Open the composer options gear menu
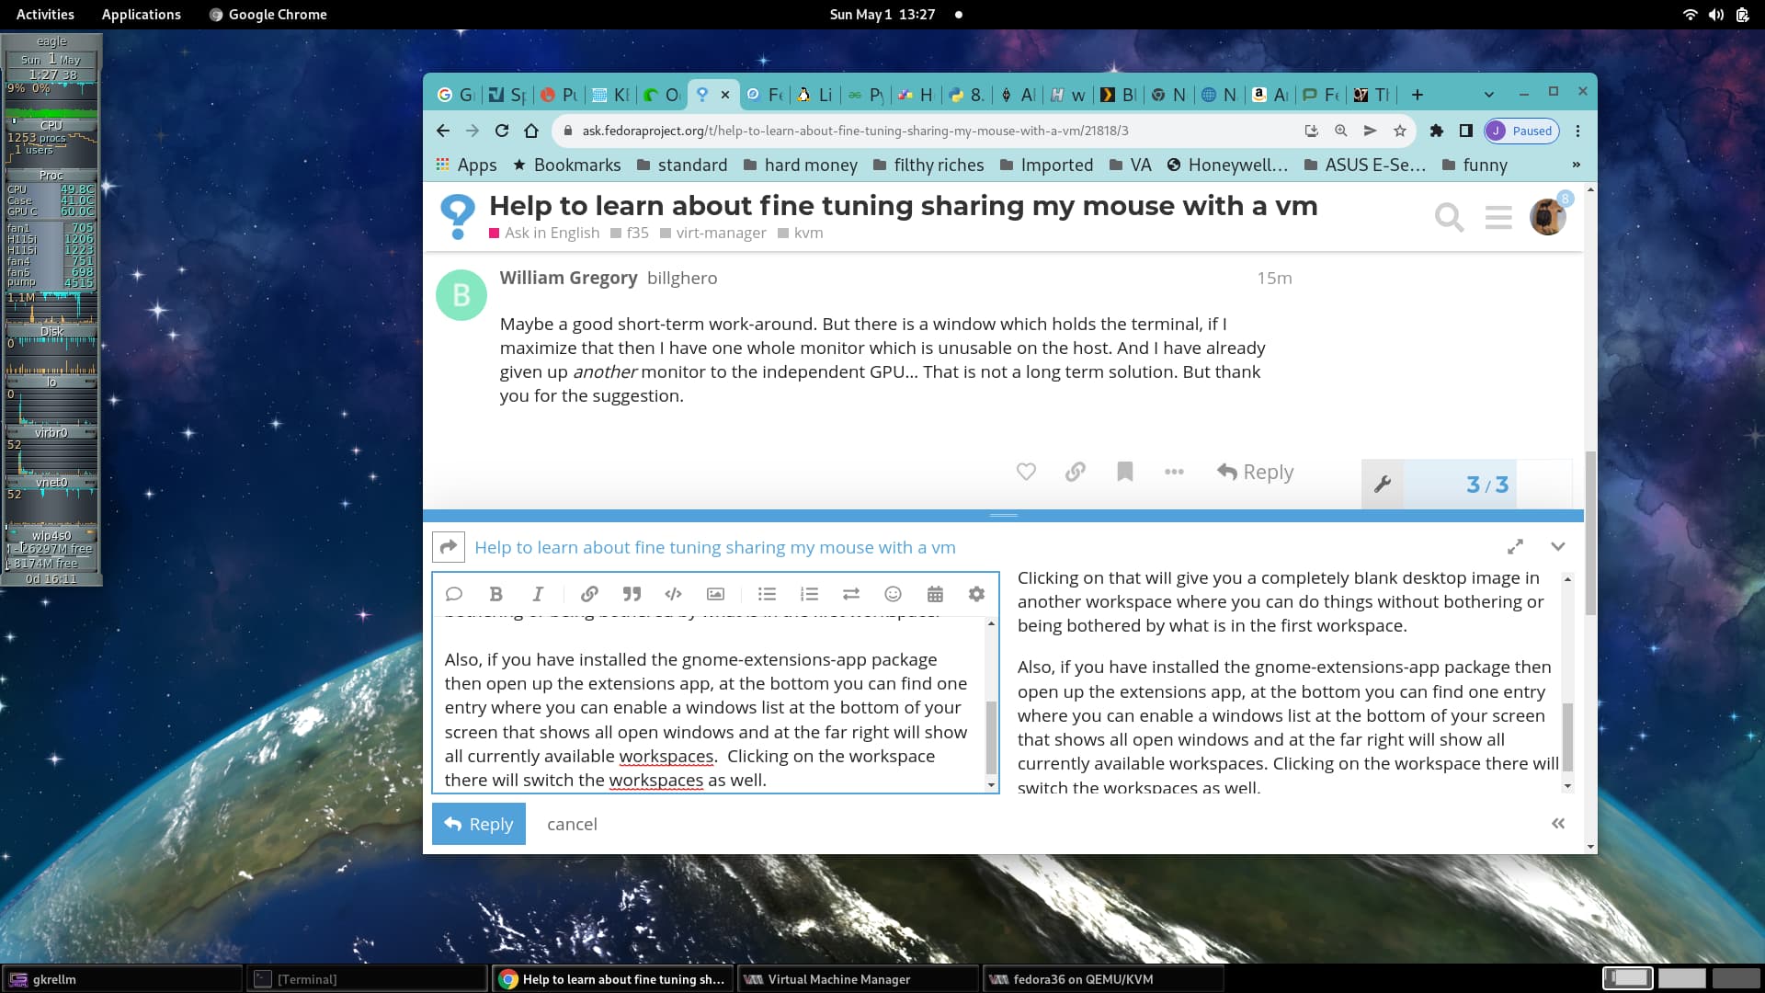 click(x=976, y=594)
